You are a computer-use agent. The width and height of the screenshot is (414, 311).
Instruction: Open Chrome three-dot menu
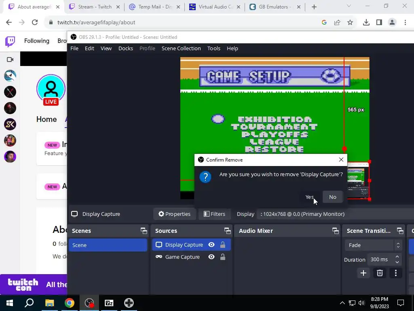[405, 23]
